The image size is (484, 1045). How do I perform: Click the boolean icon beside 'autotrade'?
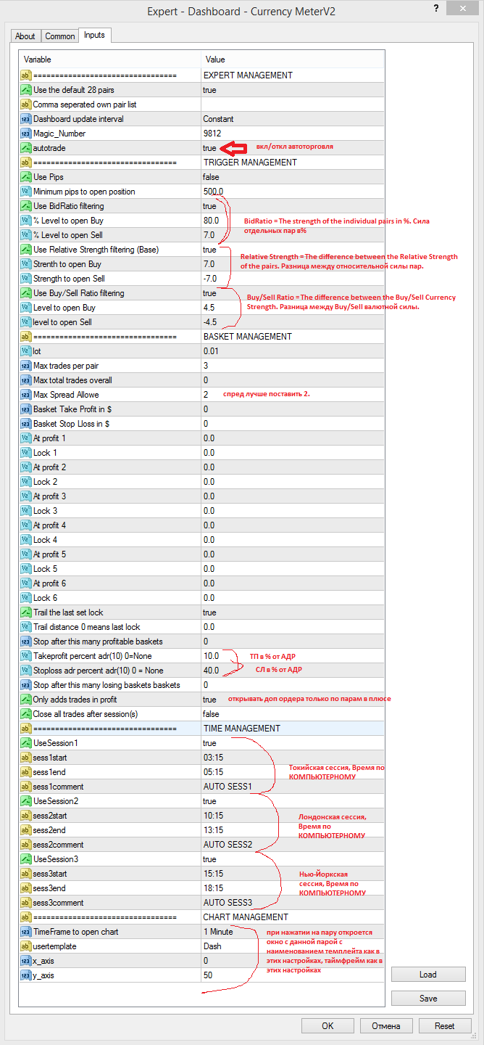pos(25,148)
